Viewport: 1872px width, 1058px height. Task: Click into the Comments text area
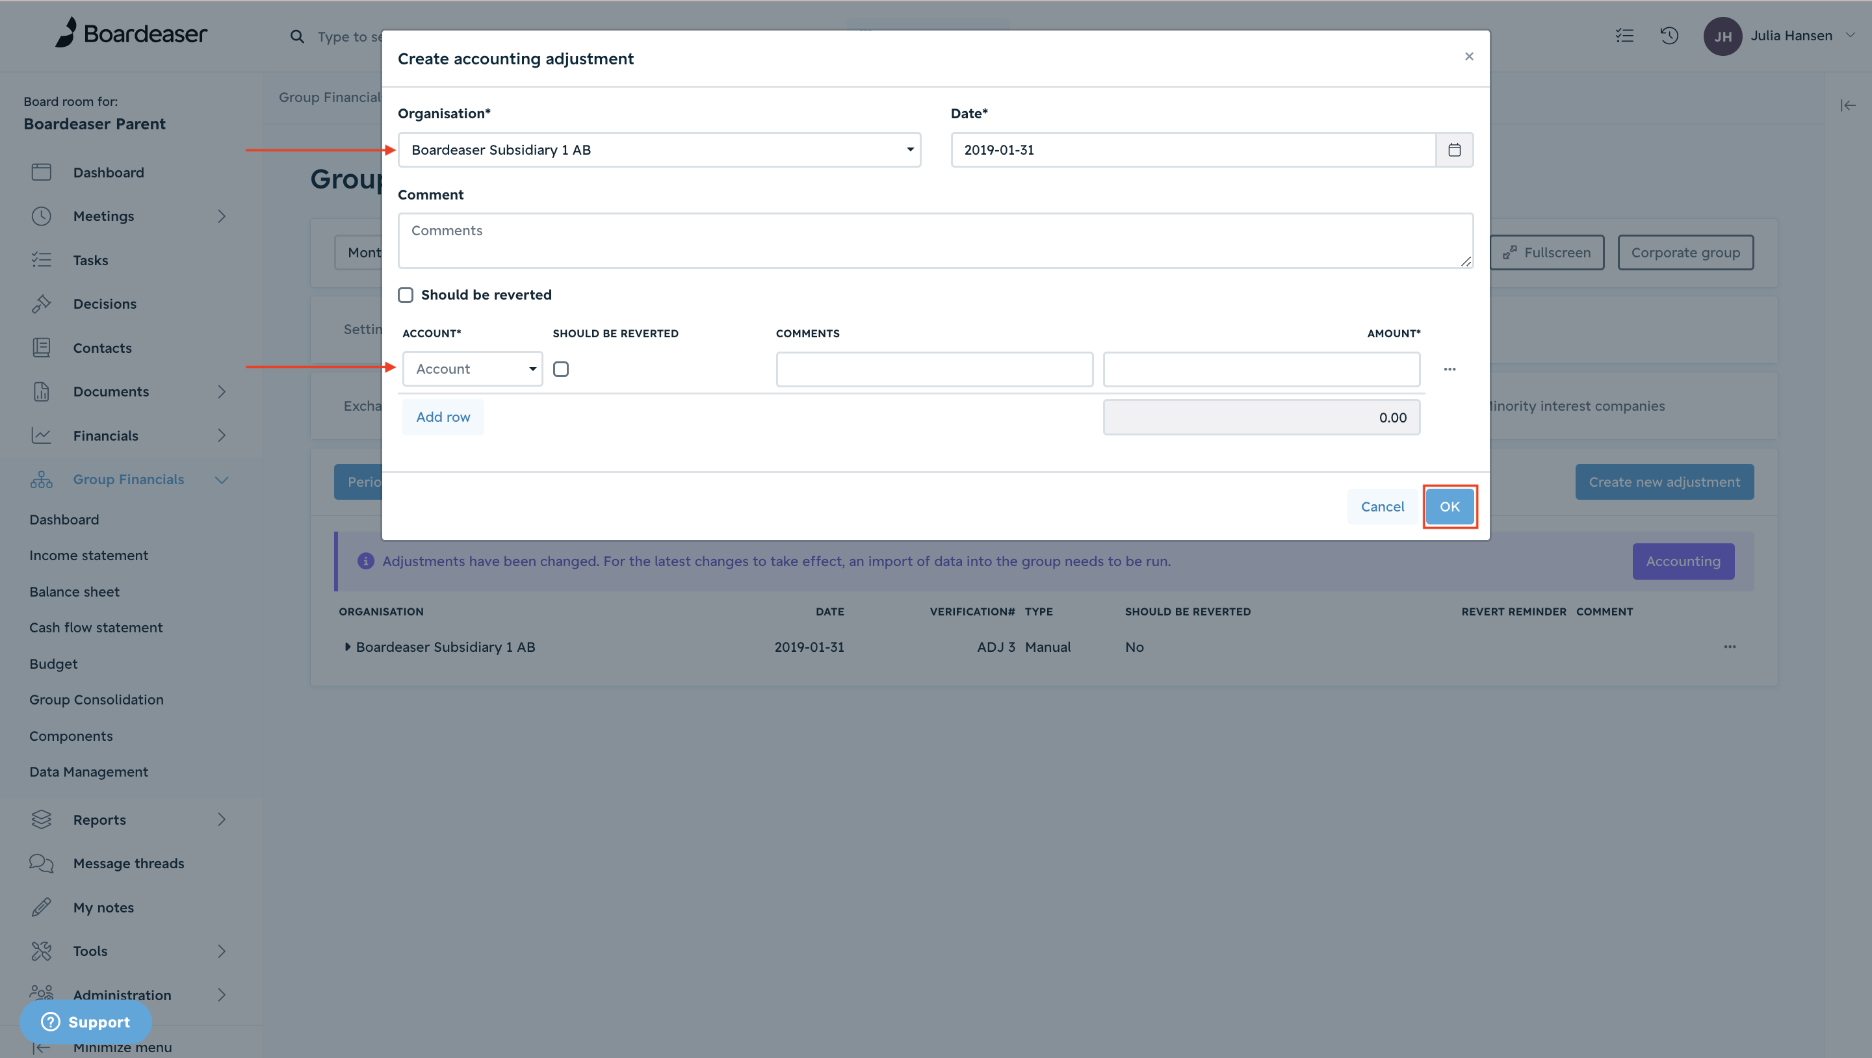coord(935,240)
